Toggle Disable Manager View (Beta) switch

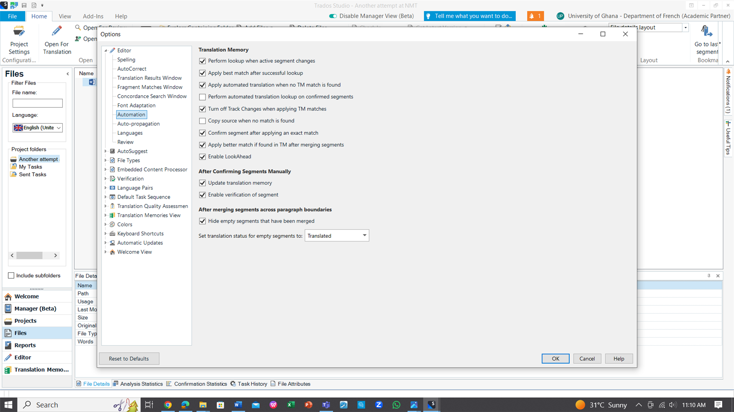pyautogui.click(x=333, y=16)
